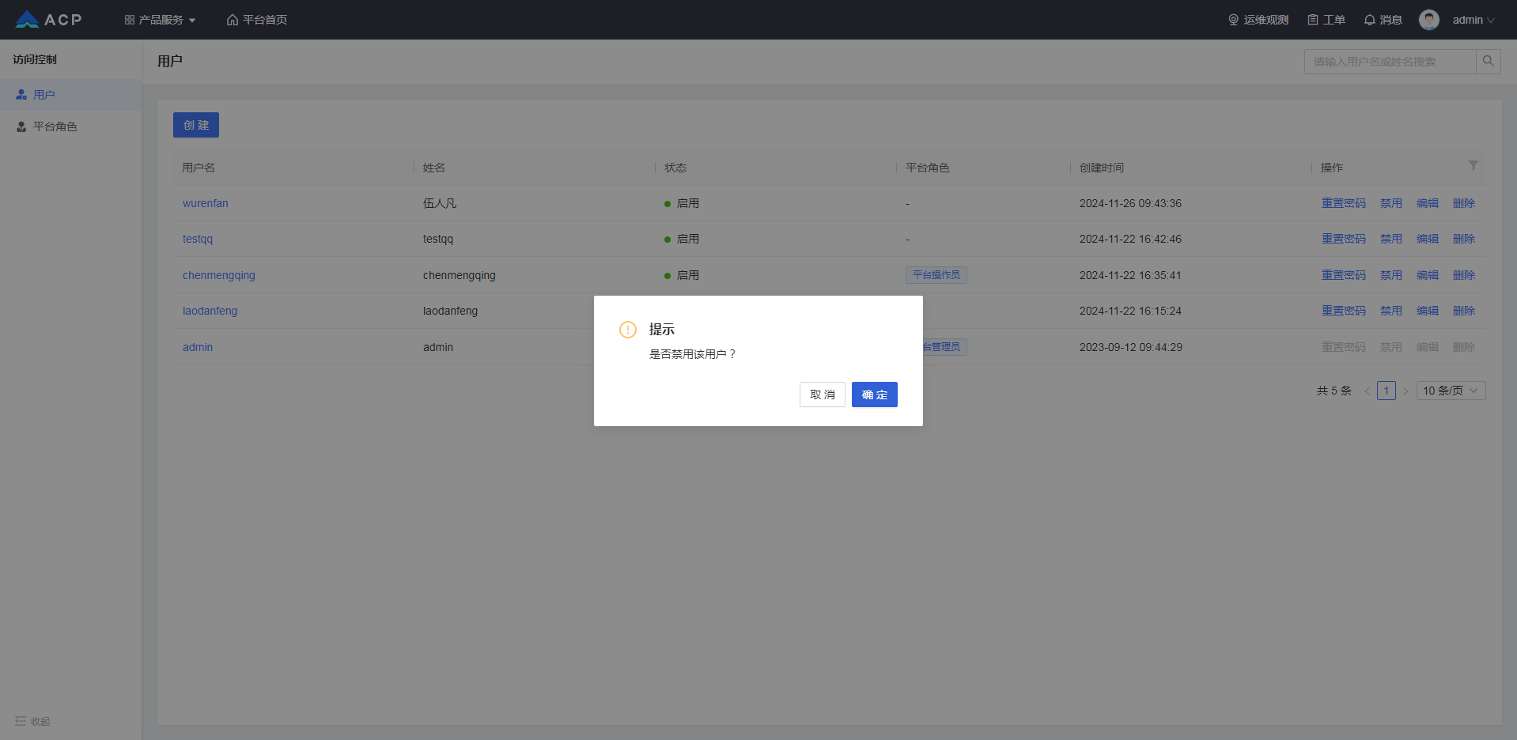Open 运维观测 in top bar
Viewport: 1517px width, 740px height.
point(1258,20)
